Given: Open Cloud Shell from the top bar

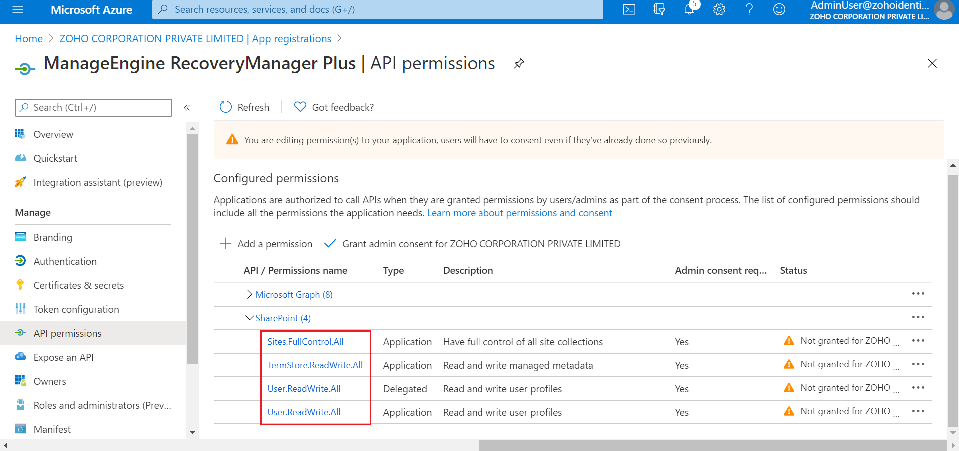Looking at the screenshot, I should click(629, 9).
